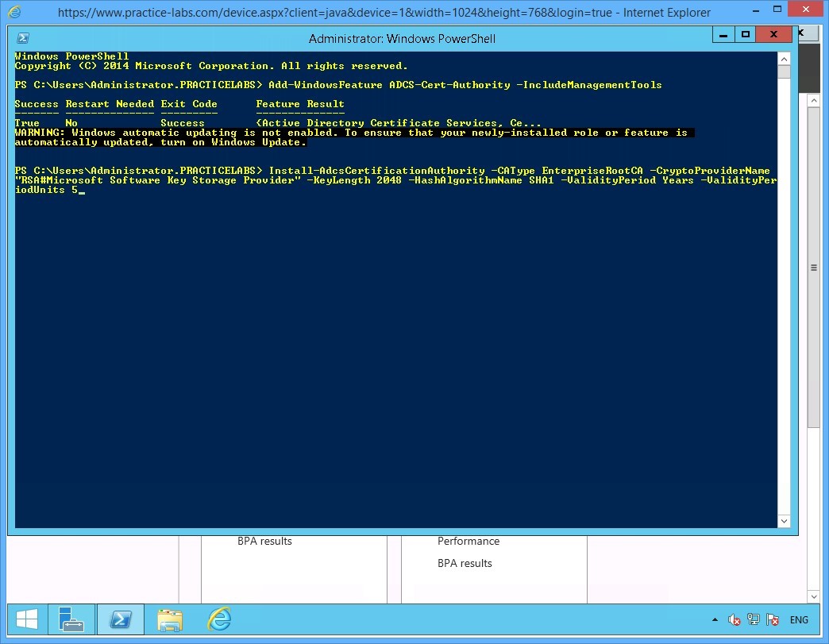Click the ENG language indicator
The image size is (829, 644).
point(798,619)
